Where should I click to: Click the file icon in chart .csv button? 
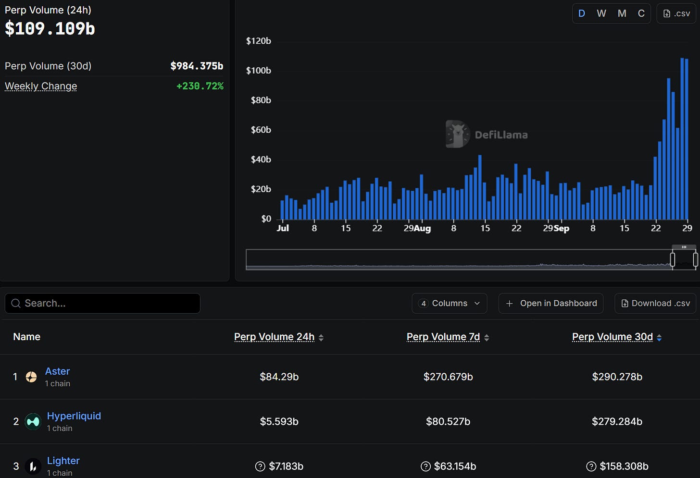click(x=667, y=13)
